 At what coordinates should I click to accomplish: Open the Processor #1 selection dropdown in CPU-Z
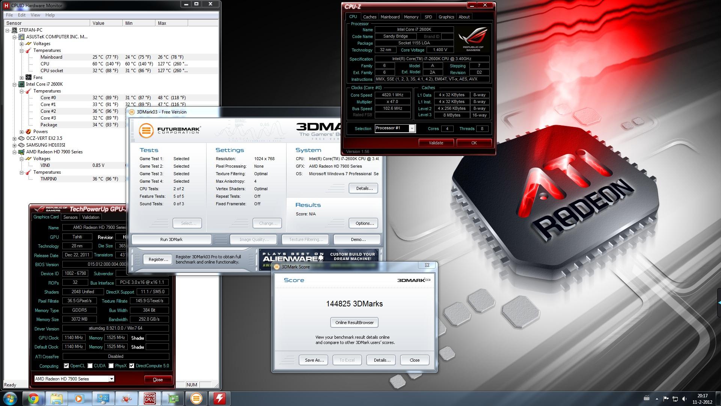412,129
